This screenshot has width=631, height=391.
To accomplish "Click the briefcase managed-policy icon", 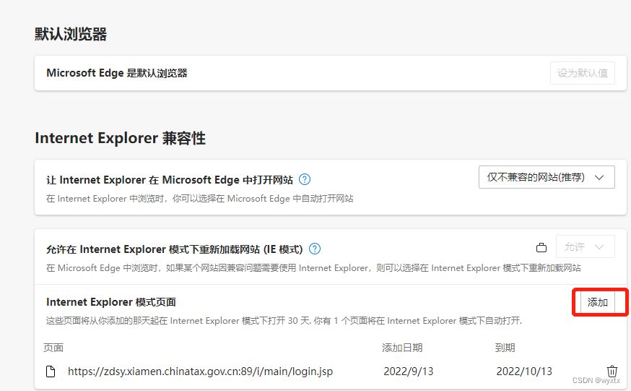I will coord(541,247).
